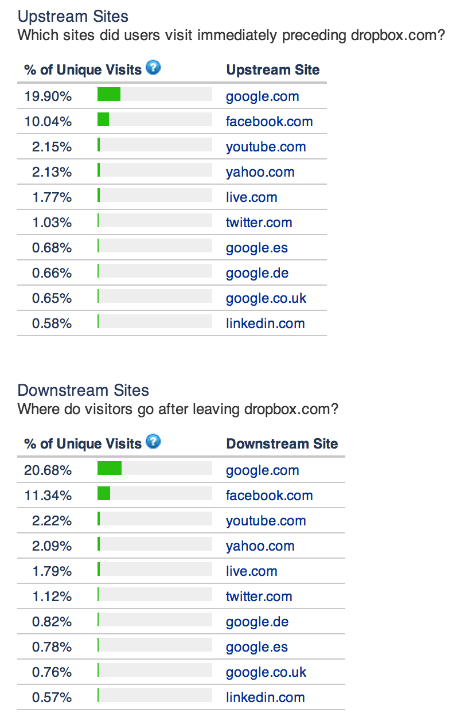Open twitter.com in Upstream Sites table
The width and height of the screenshot is (468, 725).
click(259, 223)
